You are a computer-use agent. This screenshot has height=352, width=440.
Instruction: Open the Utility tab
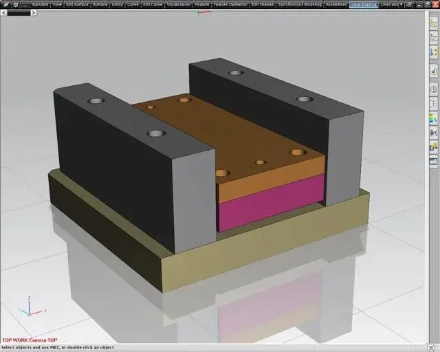(x=117, y=5)
